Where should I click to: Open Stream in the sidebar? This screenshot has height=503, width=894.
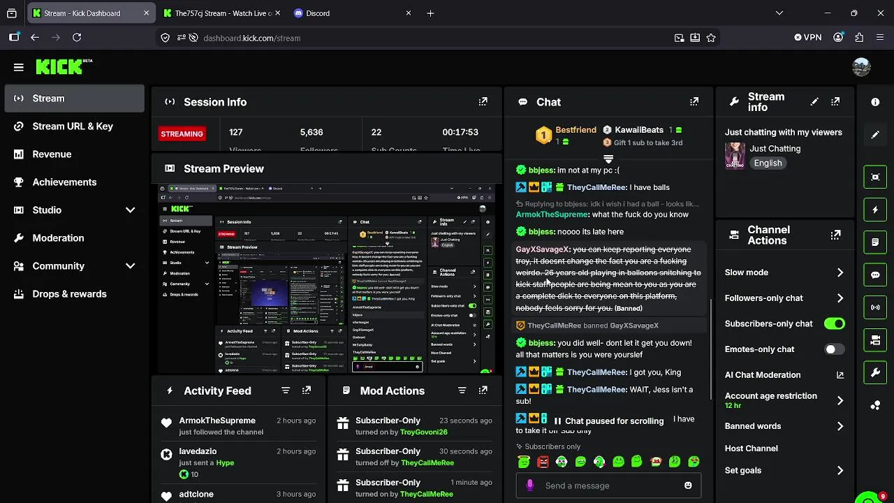75,99
